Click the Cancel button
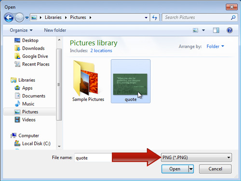 point(215,169)
